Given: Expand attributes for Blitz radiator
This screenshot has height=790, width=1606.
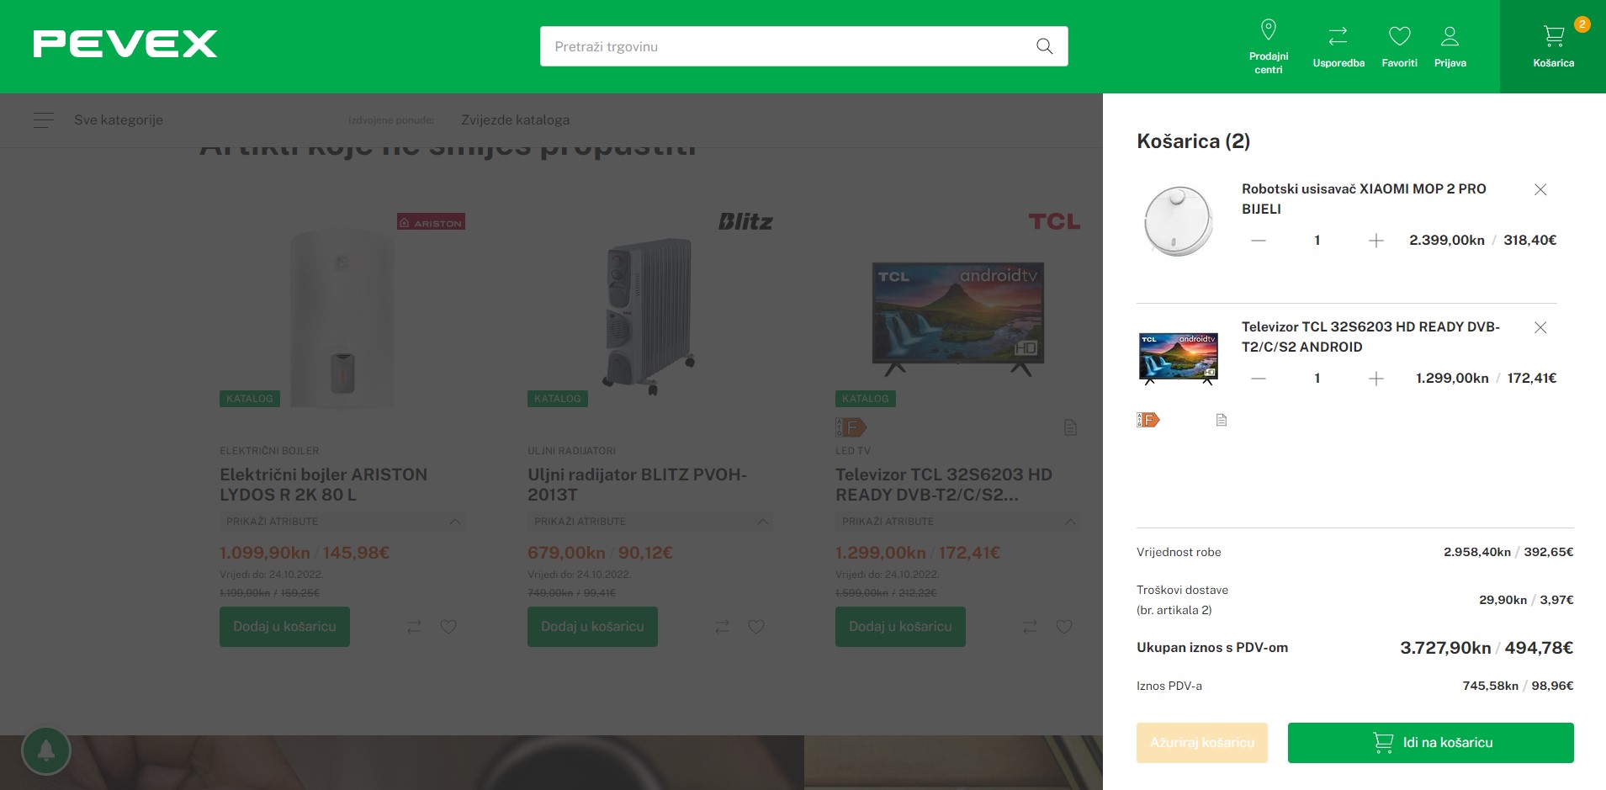Looking at the screenshot, I should coord(650,522).
